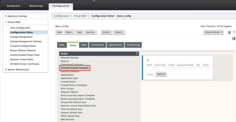The height and width of the screenshot is (122, 236).
Task: Switch to the Dashboard tab
Action: (13, 6)
